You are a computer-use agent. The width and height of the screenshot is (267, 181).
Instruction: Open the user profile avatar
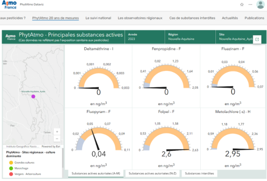click(x=260, y=5)
